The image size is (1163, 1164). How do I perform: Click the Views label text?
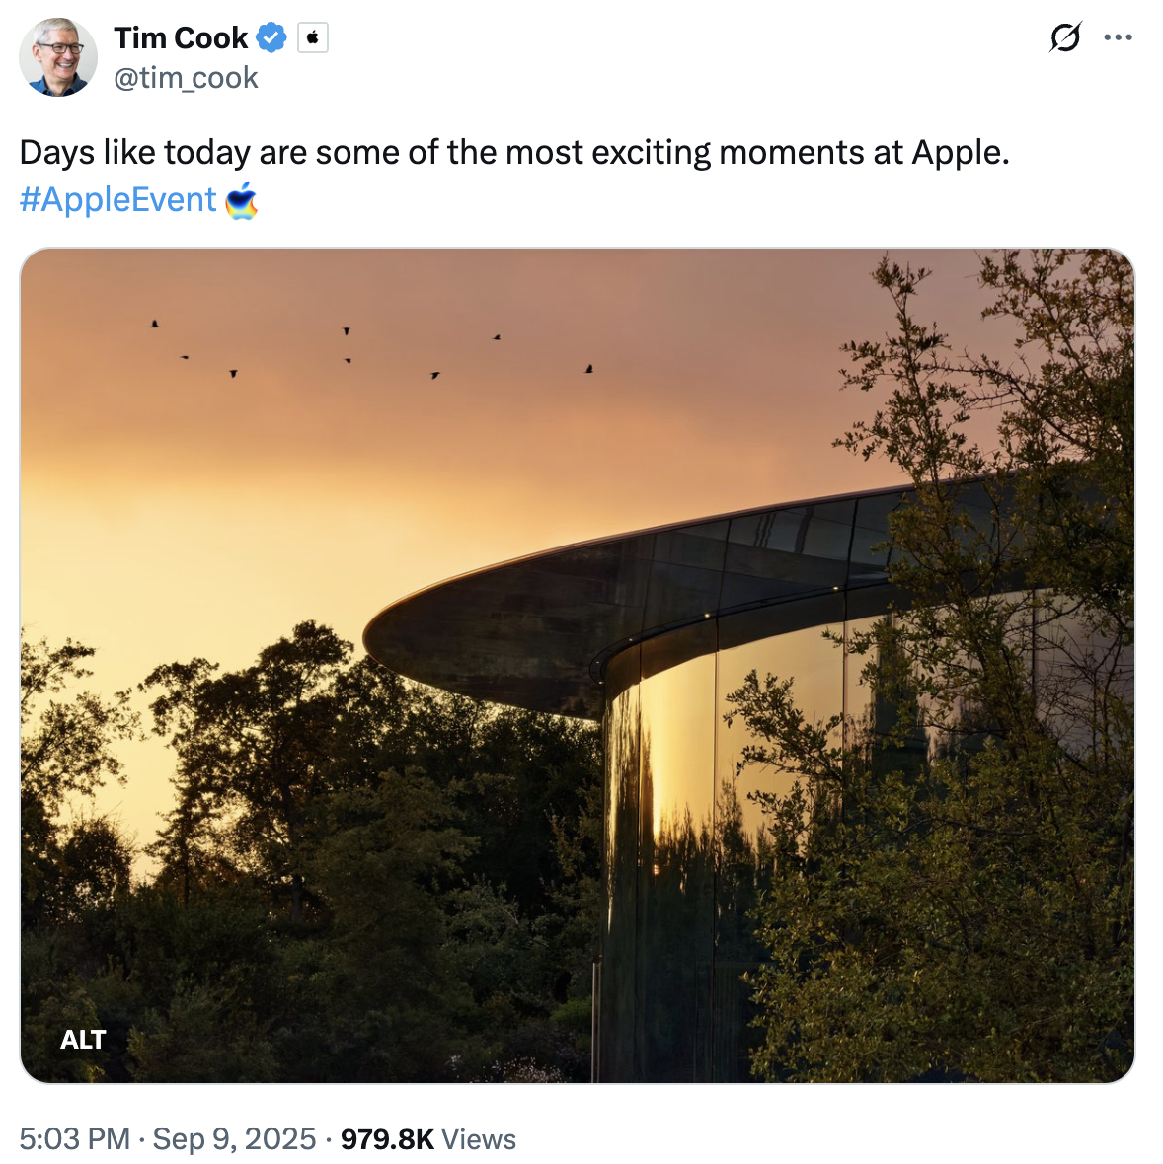point(481,1138)
